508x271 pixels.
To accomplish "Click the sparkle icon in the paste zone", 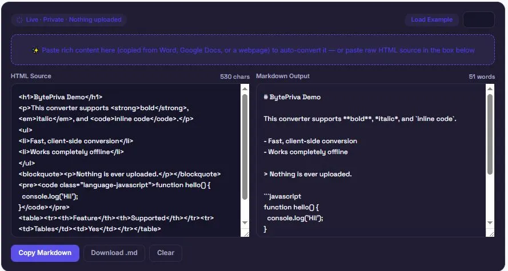I will (x=35, y=50).
